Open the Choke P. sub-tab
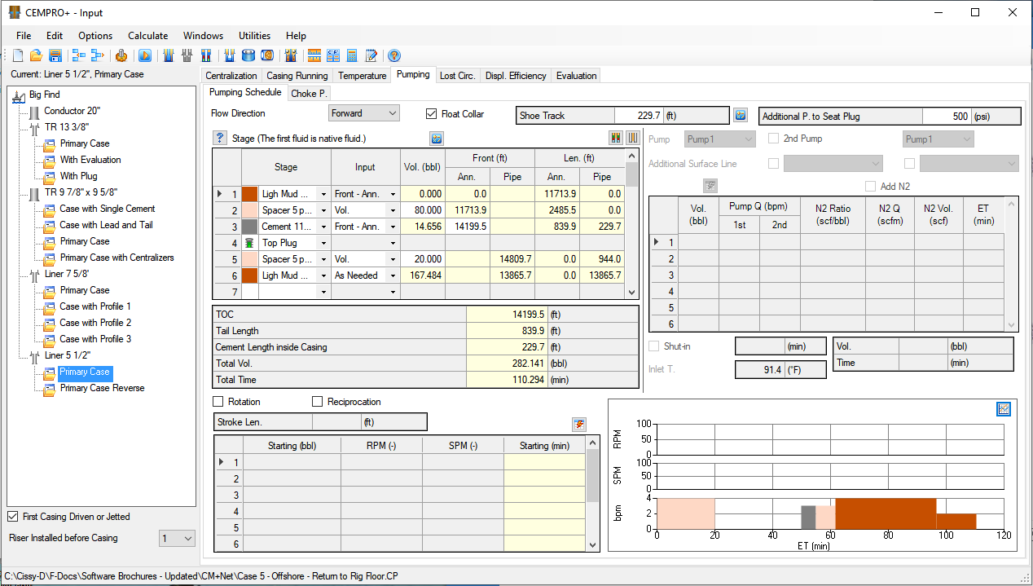 pyautogui.click(x=309, y=94)
